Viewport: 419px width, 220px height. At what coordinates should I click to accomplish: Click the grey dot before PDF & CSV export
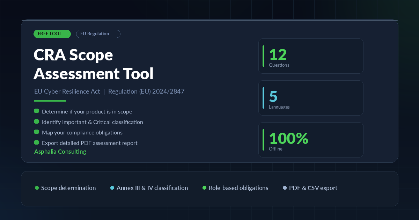[285, 188]
